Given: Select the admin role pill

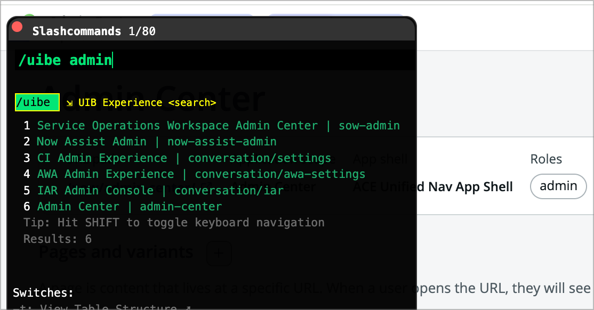Looking at the screenshot, I should [558, 186].
